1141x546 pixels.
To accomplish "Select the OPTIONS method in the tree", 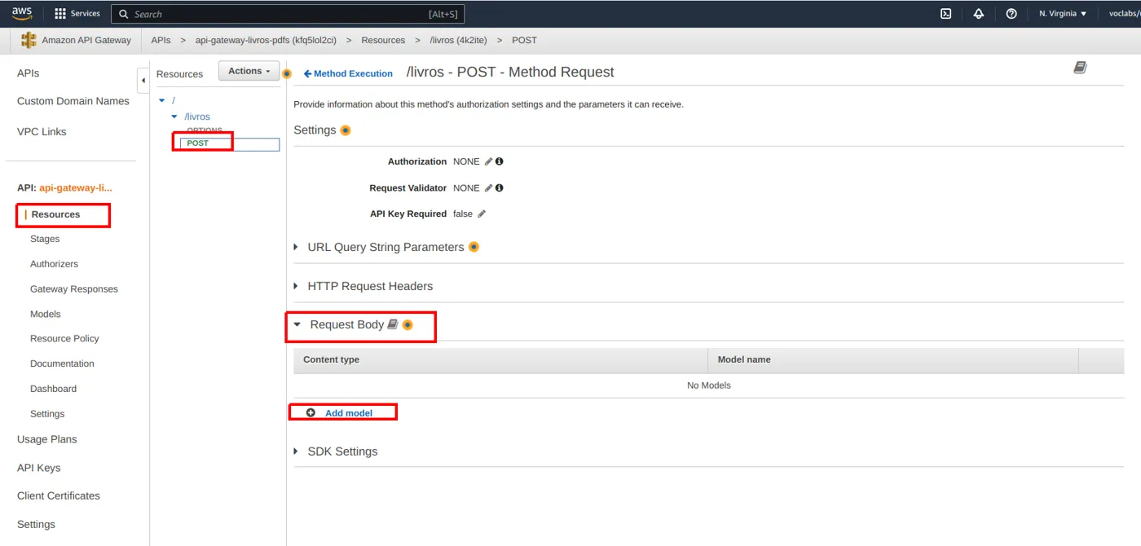I will coord(205,130).
